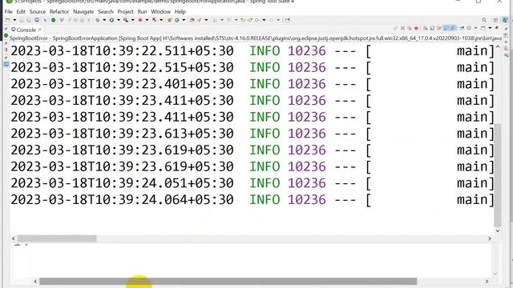Expand the Display Selected Console dropdown
This screenshot has width=513, height=288.
pyautogui.click(x=475, y=29)
